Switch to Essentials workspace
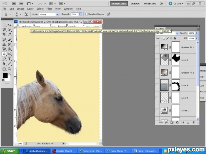206x154 pixels. (x=119, y=3)
